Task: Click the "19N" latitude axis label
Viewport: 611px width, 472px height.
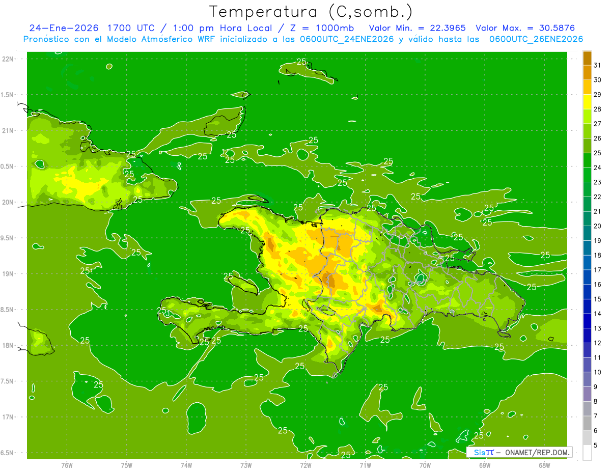Action: pos(8,274)
